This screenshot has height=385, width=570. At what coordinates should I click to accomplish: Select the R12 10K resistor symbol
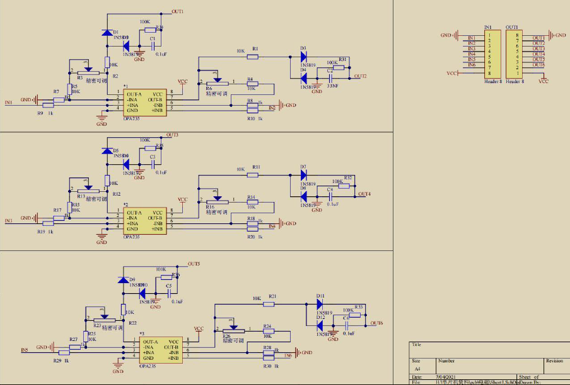107,181
